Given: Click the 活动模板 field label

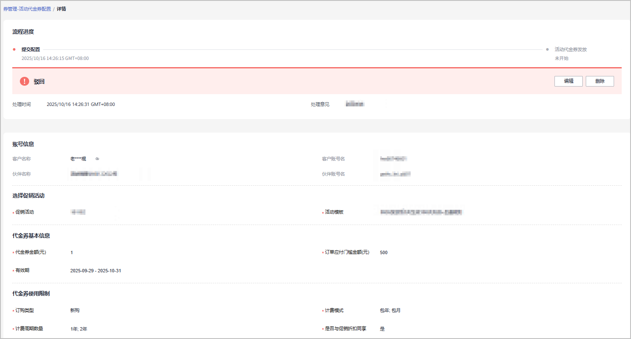Looking at the screenshot, I should pos(334,212).
